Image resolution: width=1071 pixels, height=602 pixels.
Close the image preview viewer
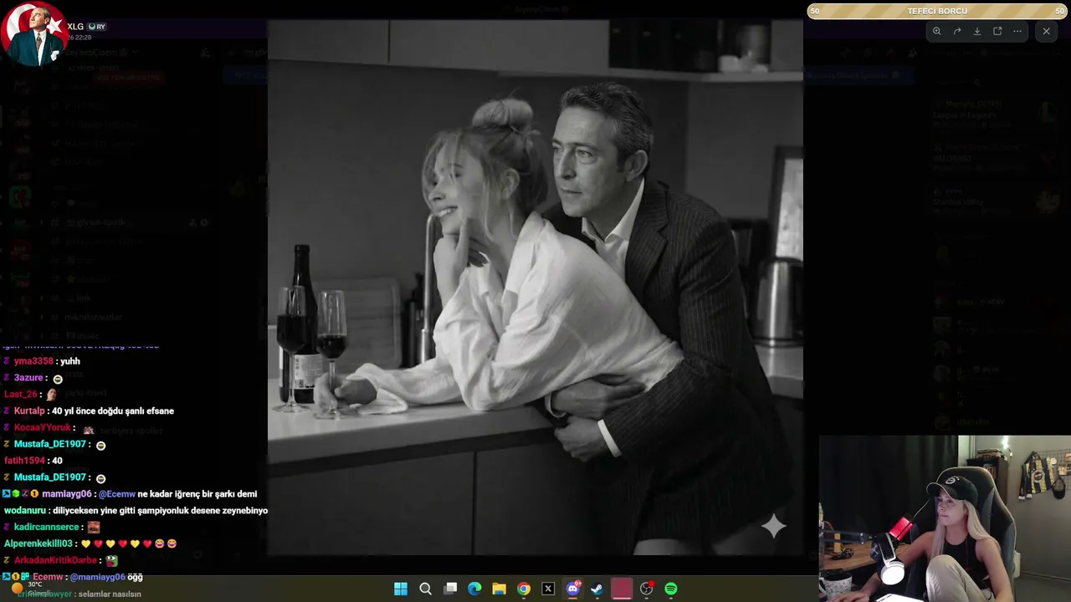click(1046, 31)
